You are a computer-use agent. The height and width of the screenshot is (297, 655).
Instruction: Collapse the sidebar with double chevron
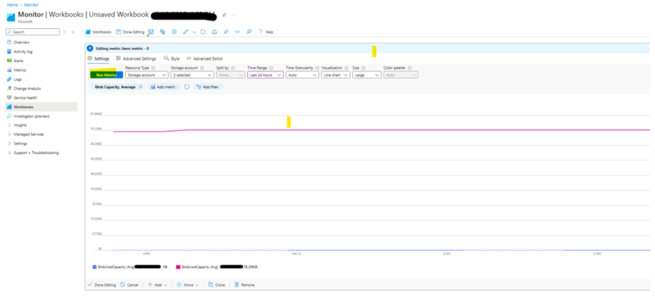(x=73, y=31)
